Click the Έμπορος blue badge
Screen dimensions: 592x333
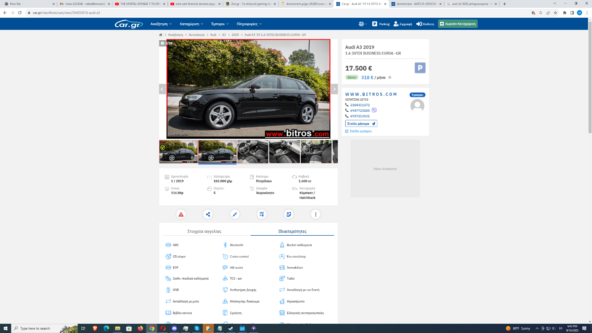417,95
